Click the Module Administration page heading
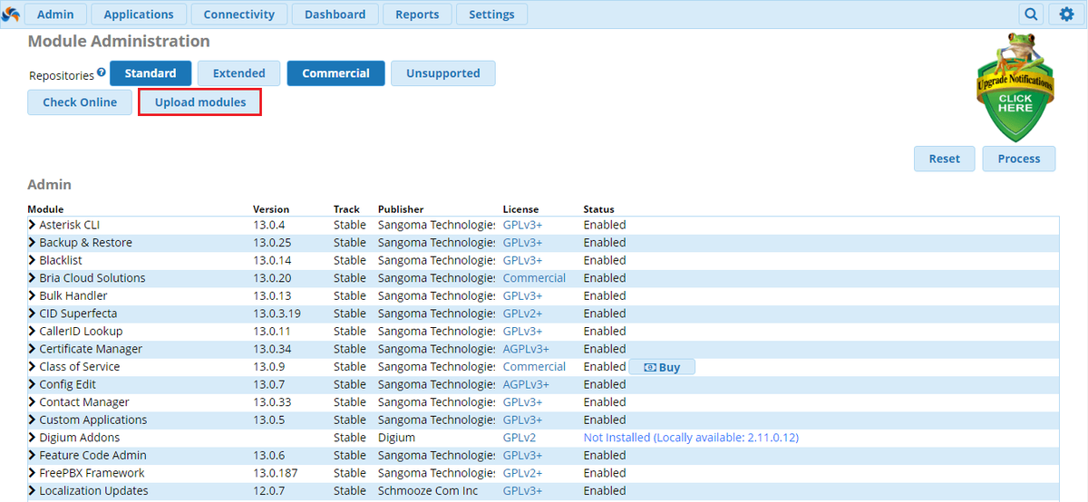The height and width of the screenshot is (502, 1088). click(119, 41)
